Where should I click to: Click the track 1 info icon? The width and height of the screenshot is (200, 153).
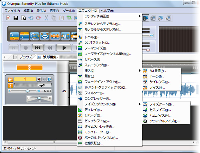pyautogui.click(x=49, y=79)
